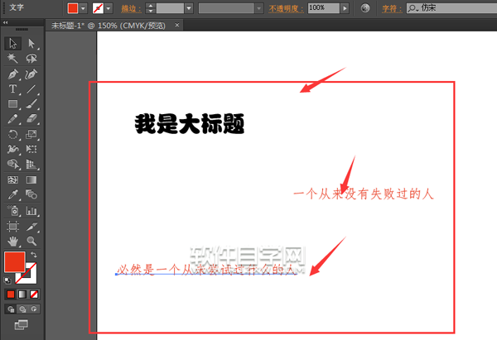
Task: Enable Draw Inside mode
Action: pos(34,309)
